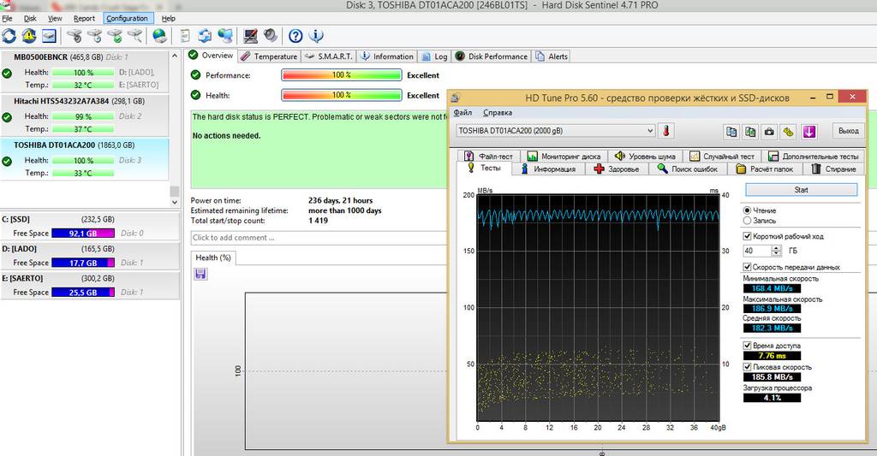Switch to the Disk Performance tab
Screen dimensions: 877x456
coord(491,56)
